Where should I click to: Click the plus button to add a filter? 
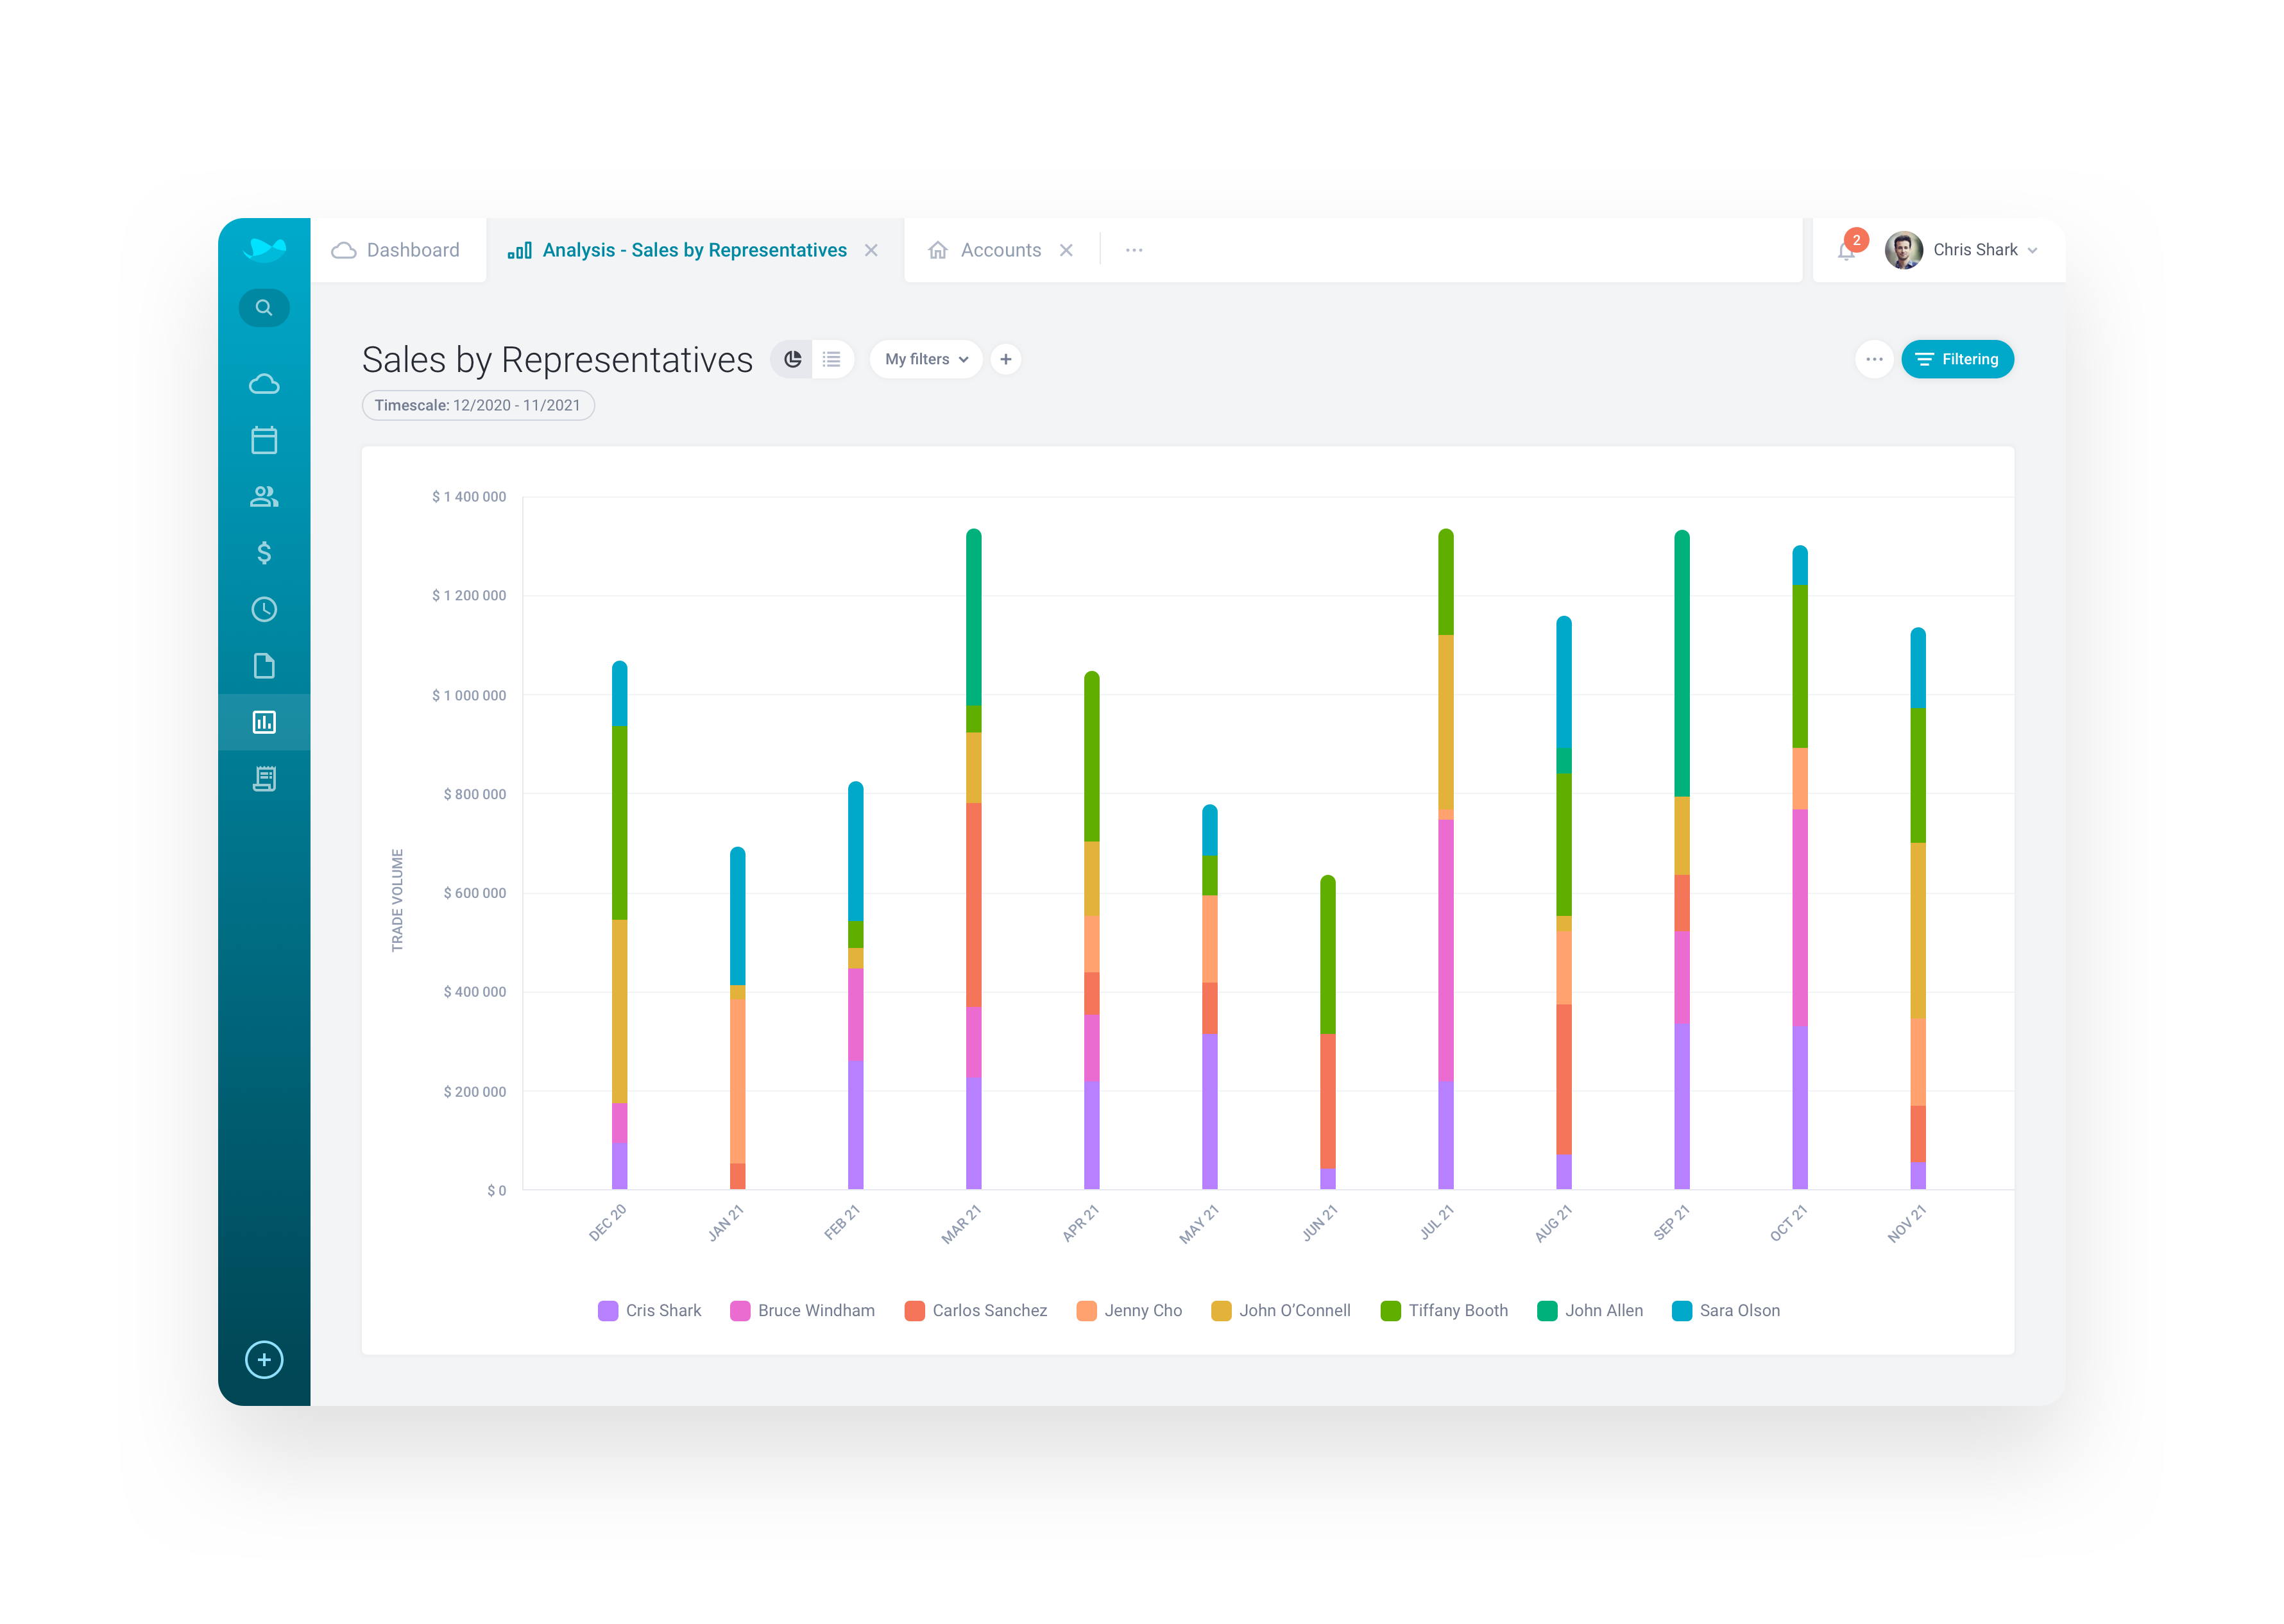coord(1006,359)
